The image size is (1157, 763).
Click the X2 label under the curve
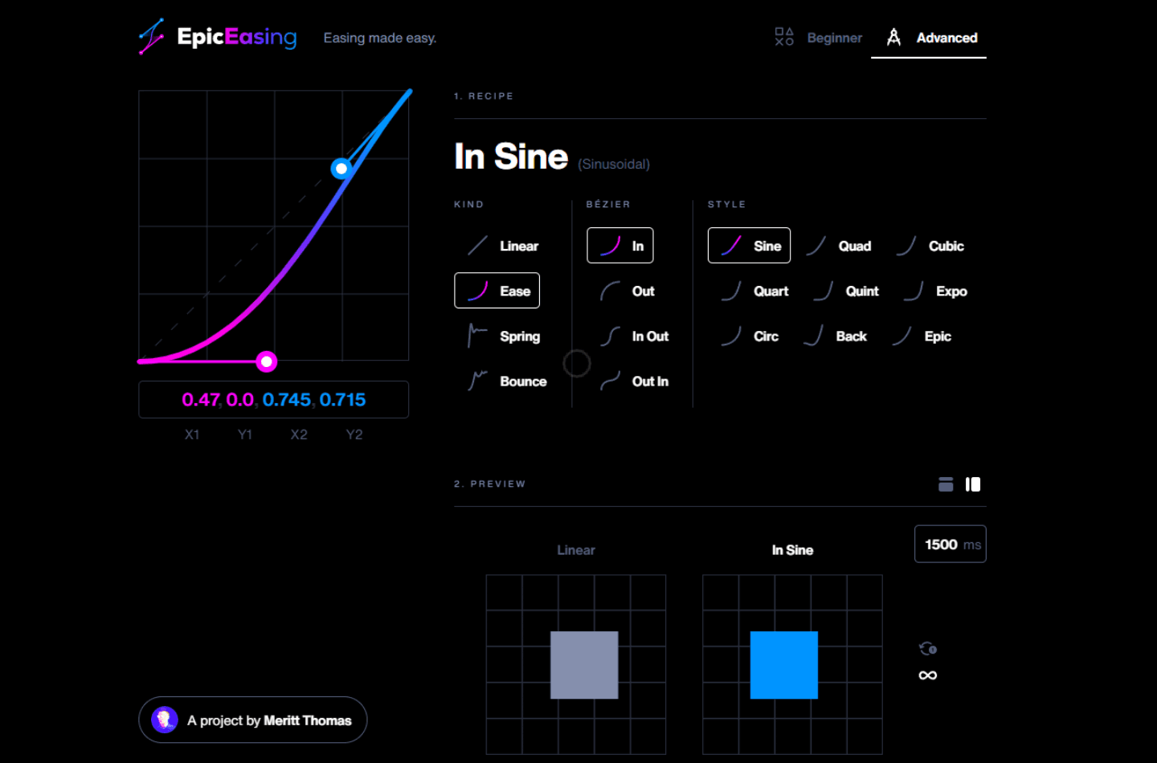[299, 435]
